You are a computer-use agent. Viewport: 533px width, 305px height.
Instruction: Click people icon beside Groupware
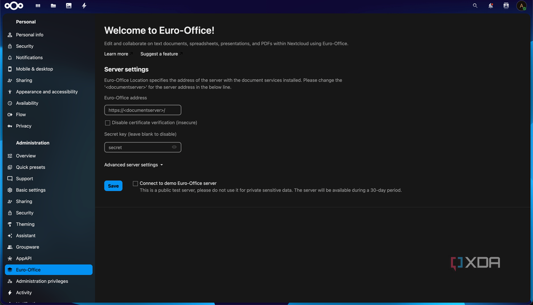point(10,247)
